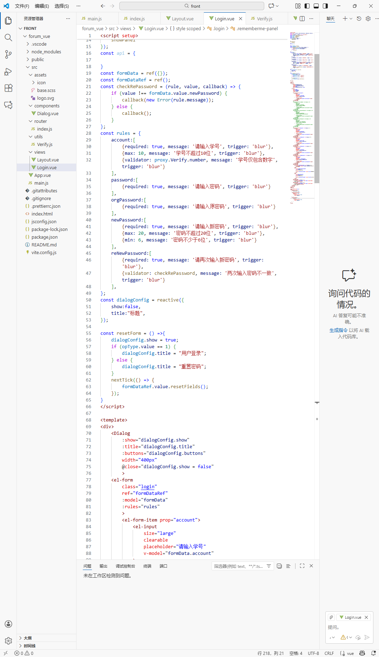Switch to the 终端 panel tab
This screenshot has width=379, height=657.
pyautogui.click(x=147, y=566)
